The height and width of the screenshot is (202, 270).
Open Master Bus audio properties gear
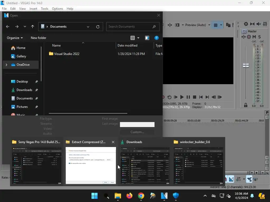pos(246,24)
